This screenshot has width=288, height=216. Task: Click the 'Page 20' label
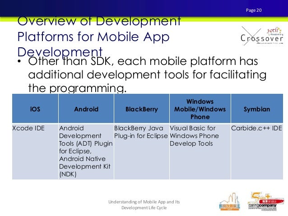pyautogui.click(x=254, y=10)
